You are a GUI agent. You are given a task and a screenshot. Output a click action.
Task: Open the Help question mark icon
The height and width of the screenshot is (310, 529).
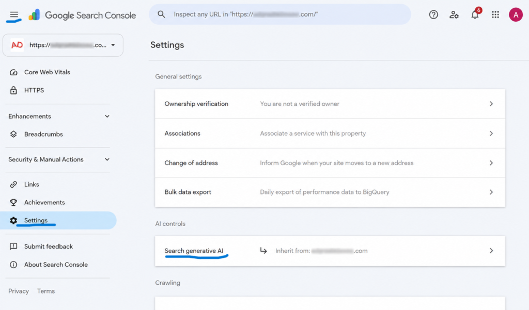[433, 14]
